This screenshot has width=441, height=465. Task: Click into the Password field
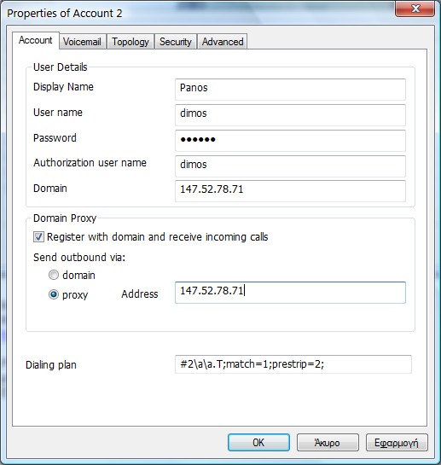290,141
